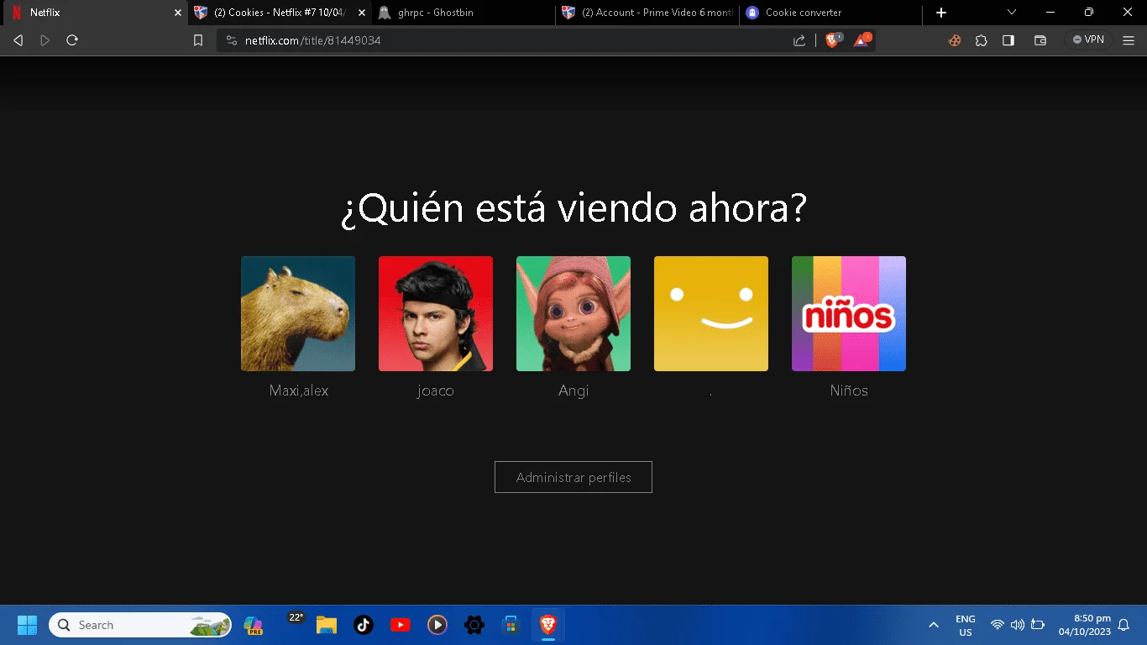Screen dimensions: 1147x645
Task: View site information icon in address bar
Action: 232,40
